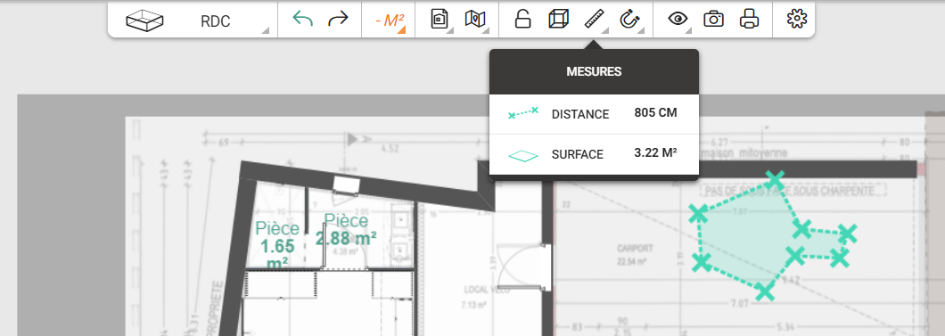
Task: Choose DISTANCE in the Mesures menu
Action: click(594, 114)
